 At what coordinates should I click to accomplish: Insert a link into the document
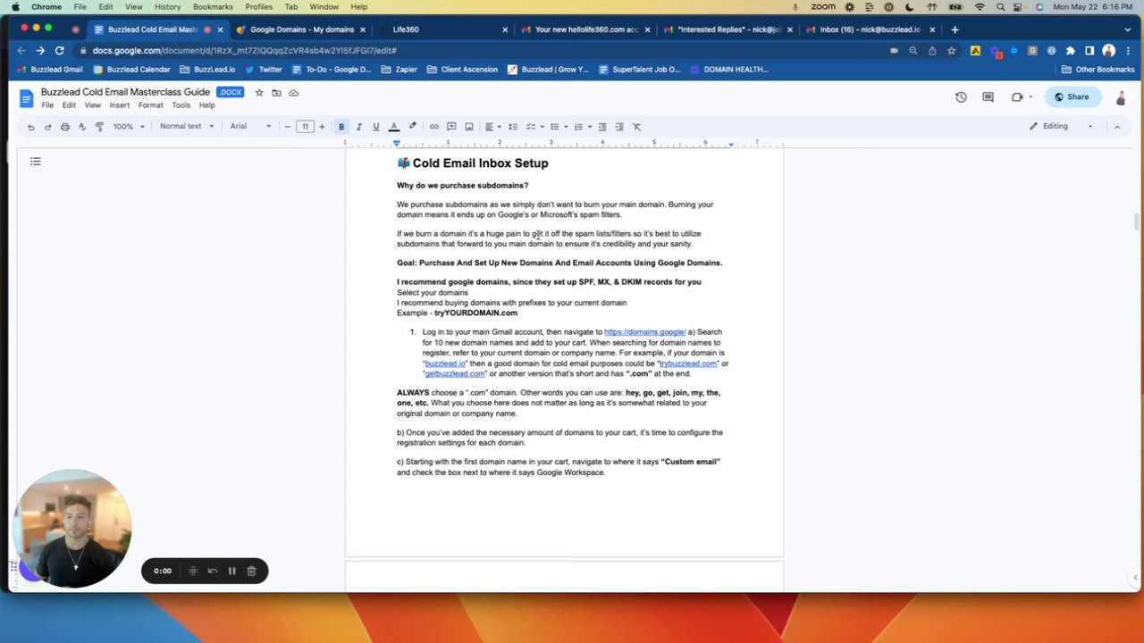[433, 127]
